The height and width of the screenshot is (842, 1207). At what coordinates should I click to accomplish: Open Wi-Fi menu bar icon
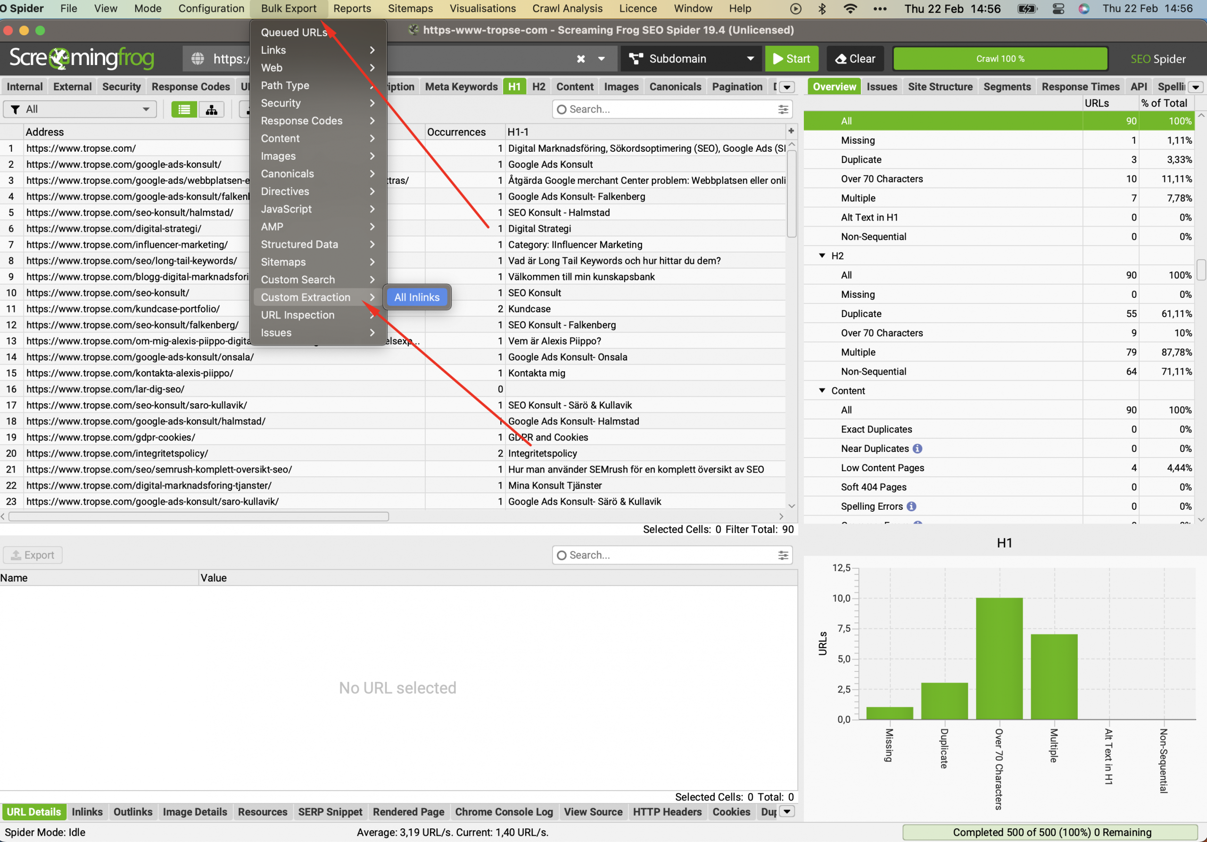click(x=850, y=8)
